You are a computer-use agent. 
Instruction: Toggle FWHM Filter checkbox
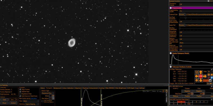(x=21, y=91)
